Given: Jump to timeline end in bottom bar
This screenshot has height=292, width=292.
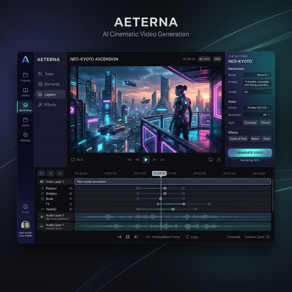Looking at the screenshot, I should coord(136,237).
